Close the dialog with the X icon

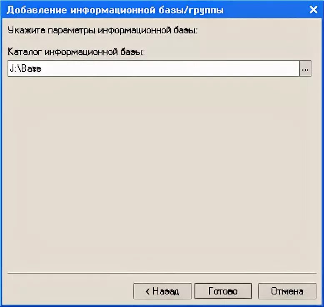313,10
